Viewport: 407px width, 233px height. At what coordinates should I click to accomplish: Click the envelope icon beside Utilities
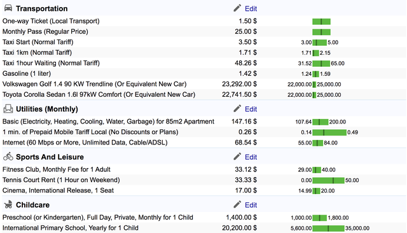point(8,109)
